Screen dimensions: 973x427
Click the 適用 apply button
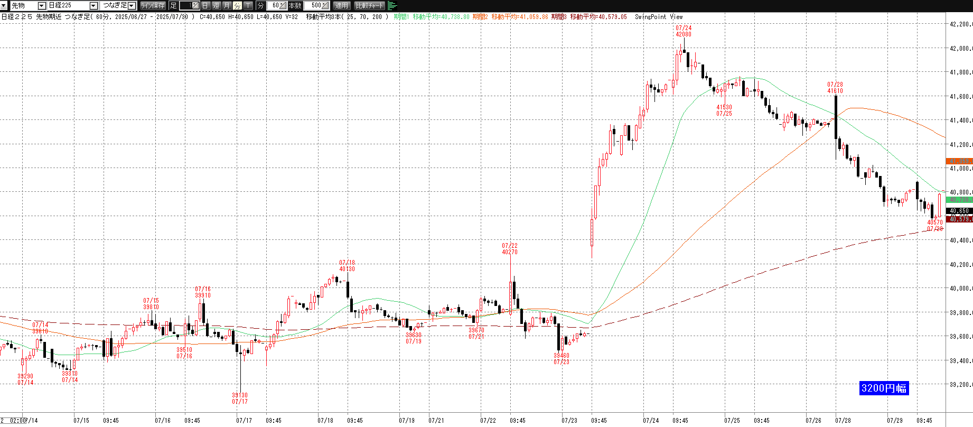pos(342,6)
